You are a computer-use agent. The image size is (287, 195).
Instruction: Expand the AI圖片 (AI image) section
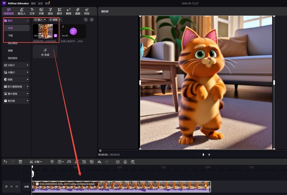16,72
